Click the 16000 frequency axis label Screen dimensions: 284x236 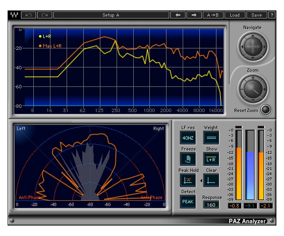point(215,110)
